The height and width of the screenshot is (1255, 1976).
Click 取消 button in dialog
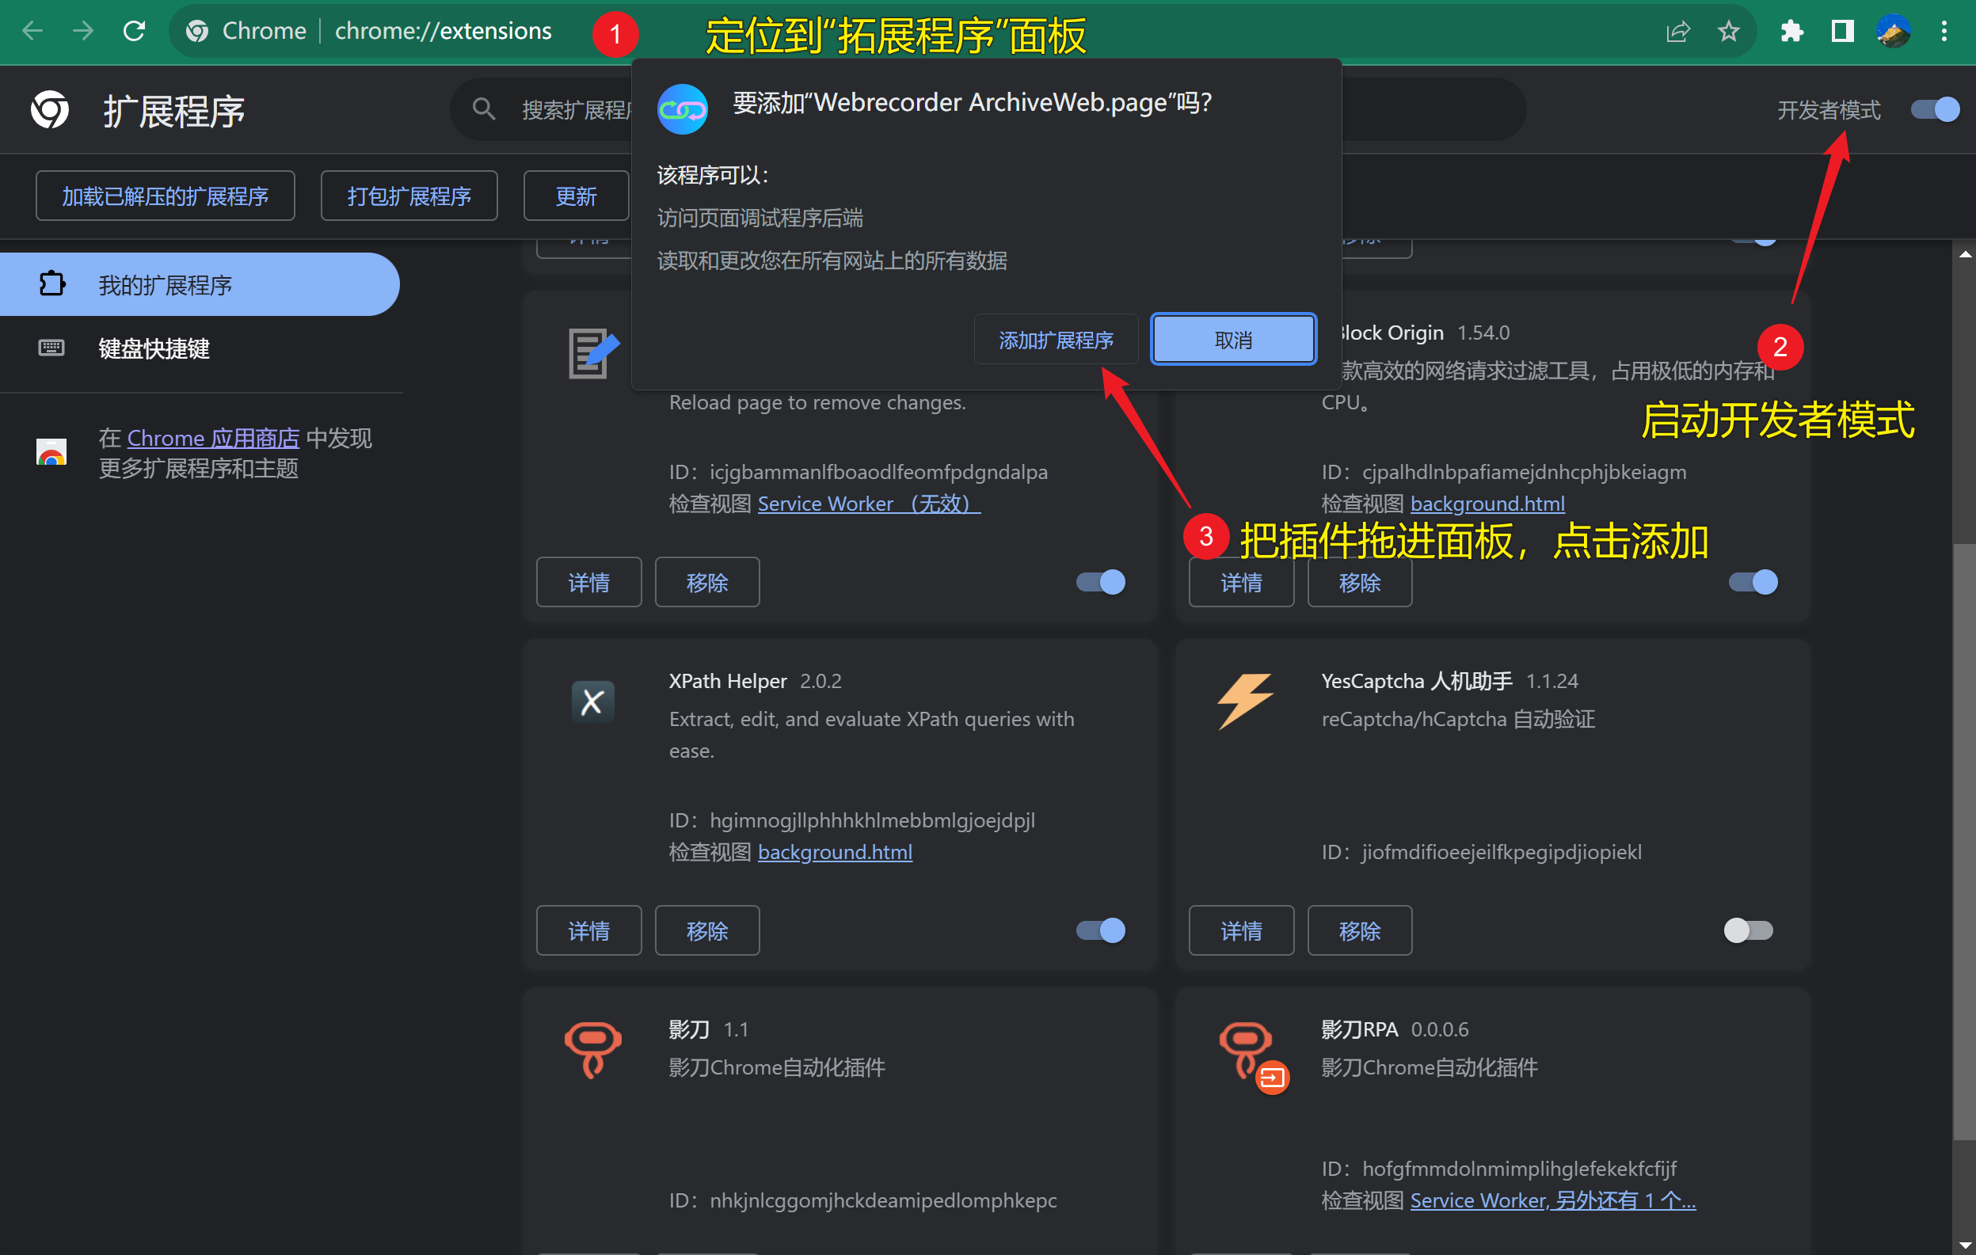pos(1232,340)
